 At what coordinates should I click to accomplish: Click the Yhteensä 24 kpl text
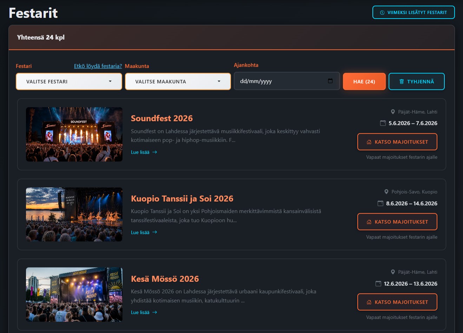click(41, 37)
